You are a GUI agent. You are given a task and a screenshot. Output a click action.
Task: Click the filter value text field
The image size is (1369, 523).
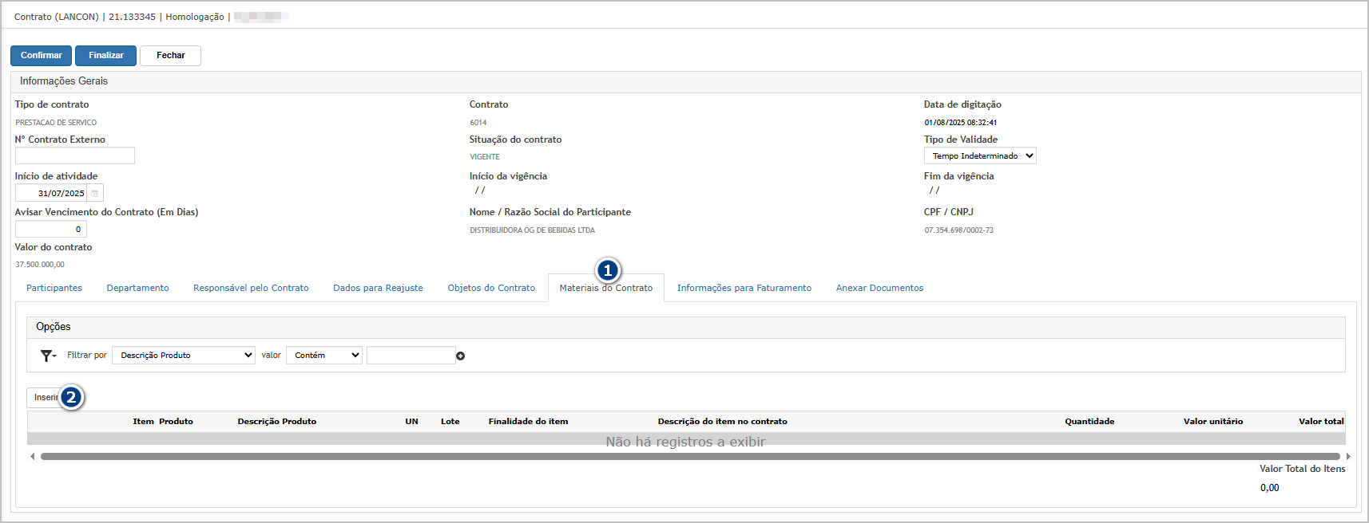(x=411, y=356)
